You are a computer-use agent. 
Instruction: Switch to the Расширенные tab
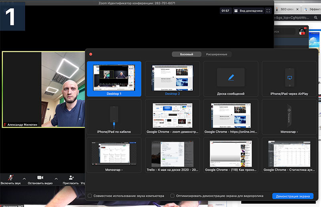[217, 54]
